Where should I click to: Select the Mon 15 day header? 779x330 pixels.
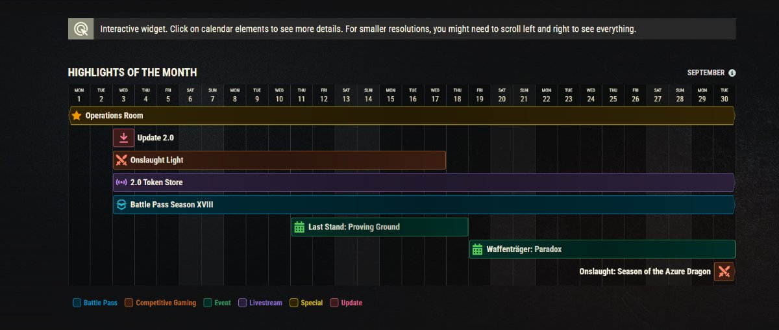[x=390, y=95]
